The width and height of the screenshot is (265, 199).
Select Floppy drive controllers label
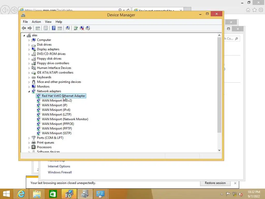point(53,63)
